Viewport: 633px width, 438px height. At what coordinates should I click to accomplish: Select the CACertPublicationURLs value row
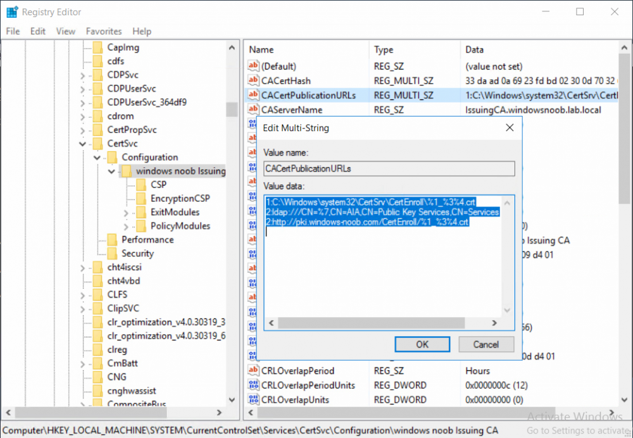(430, 96)
